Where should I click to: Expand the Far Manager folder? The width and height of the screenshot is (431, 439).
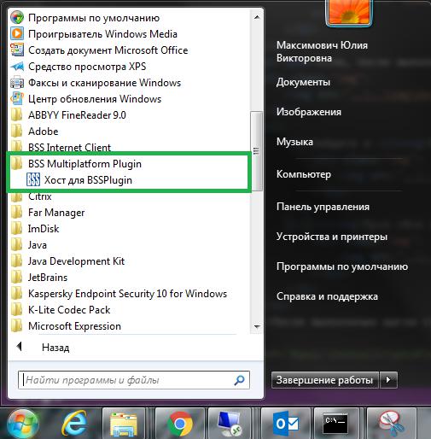[x=48, y=213]
